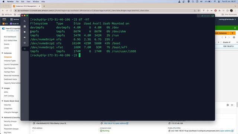The width and height of the screenshot is (238, 134).
Task: Open Volumes under Elastic Block Store
Action: [x=7, y=105]
